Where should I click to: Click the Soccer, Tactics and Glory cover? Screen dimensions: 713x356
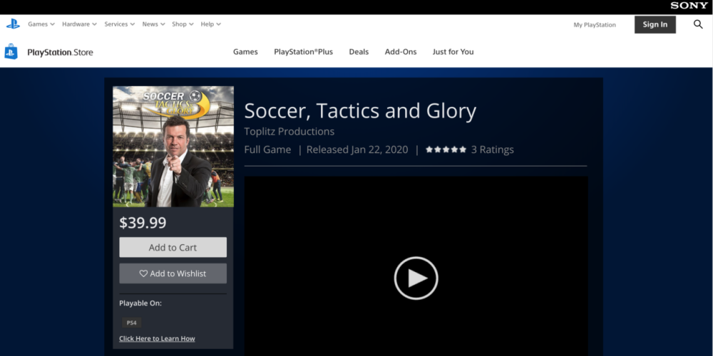click(173, 147)
